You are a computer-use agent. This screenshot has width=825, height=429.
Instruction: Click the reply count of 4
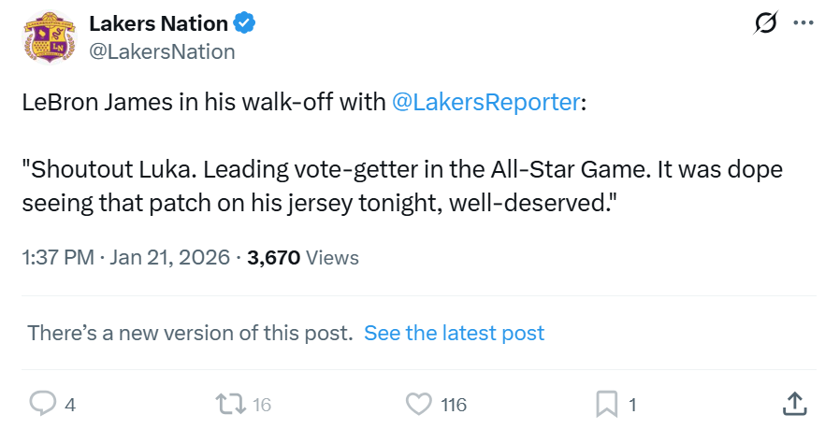point(70,405)
